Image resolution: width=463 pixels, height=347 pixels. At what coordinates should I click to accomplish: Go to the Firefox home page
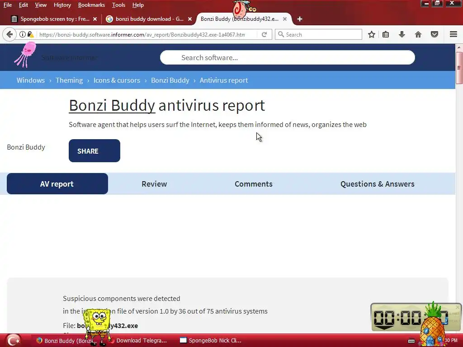tap(418, 34)
